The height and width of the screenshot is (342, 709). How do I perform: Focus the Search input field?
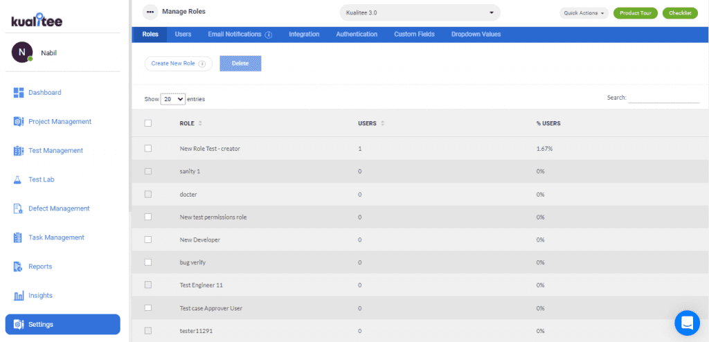click(664, 98)
